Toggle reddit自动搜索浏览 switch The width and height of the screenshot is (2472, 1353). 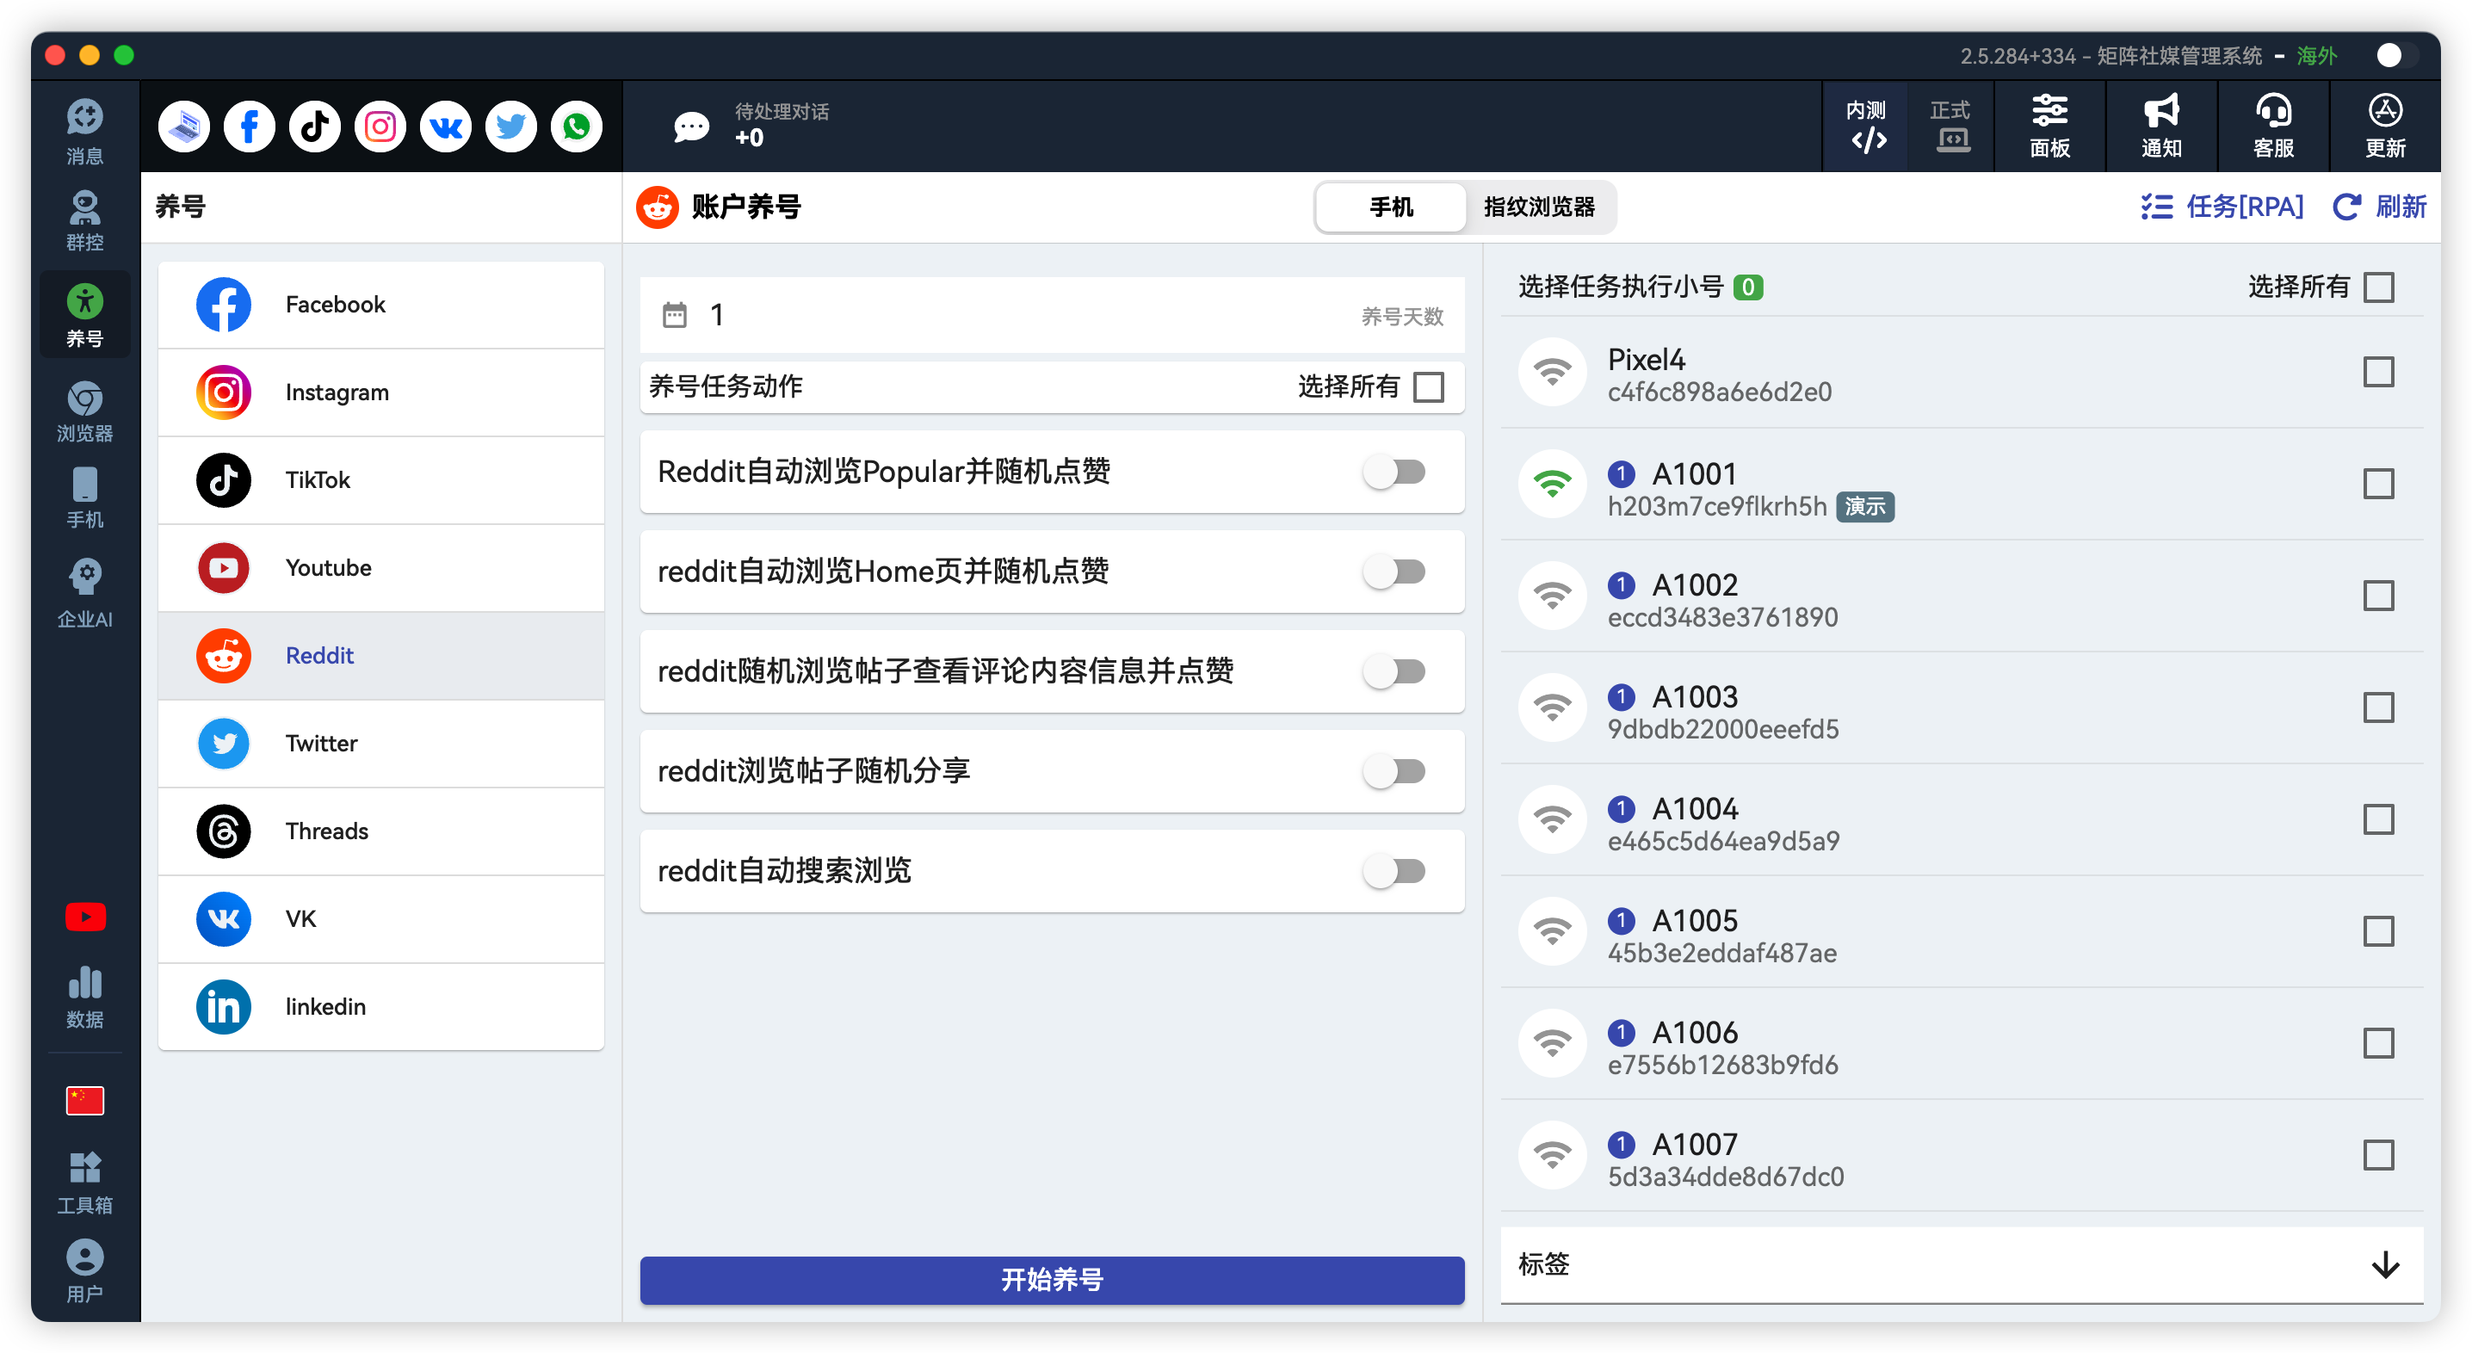(x=1394, y=871)
